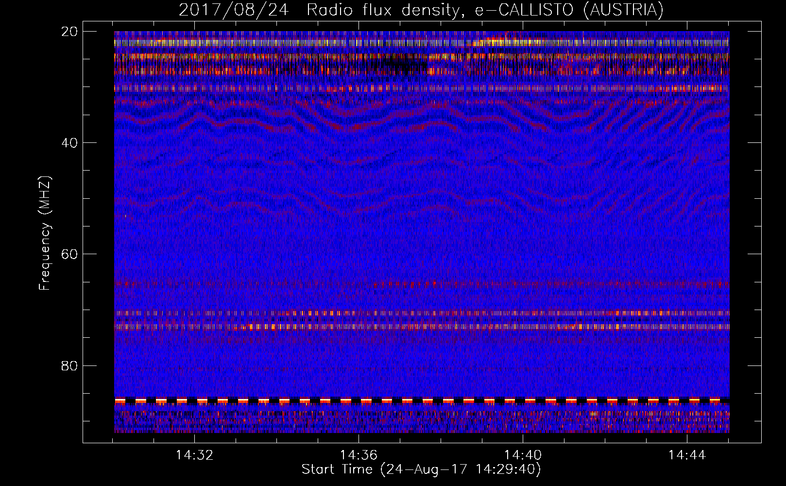Click the frequency tick label "80"
This screenshot has height=486, width=786.
point(70,365)
